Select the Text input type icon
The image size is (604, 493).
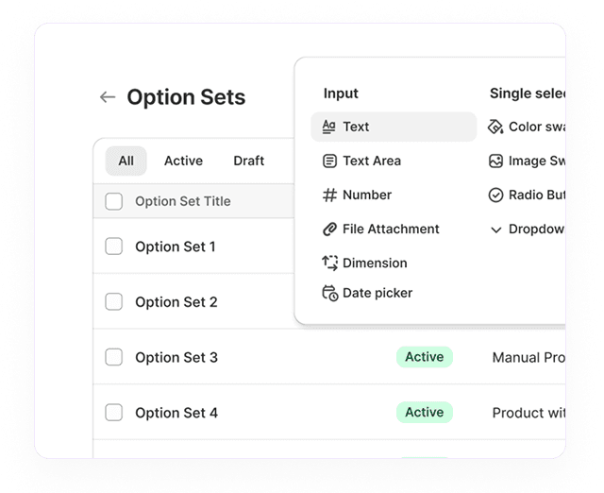pos(329,127)
